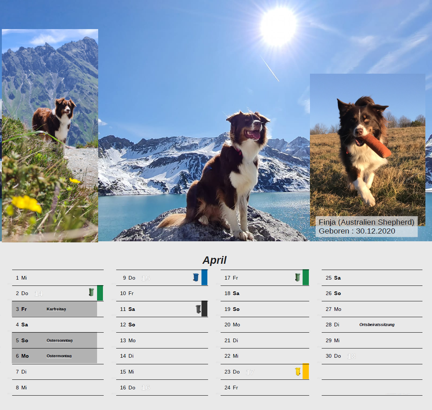
Task: Click the black bin icon on April 11
Action: tap(198, 309)
